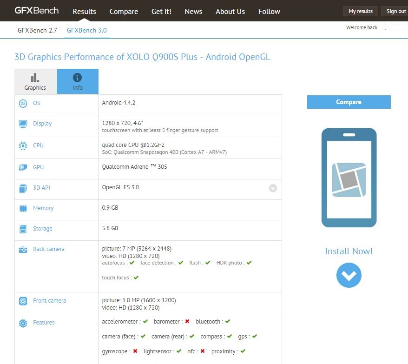
Task: Click the Display label
Action: click(x=42, y=124)
